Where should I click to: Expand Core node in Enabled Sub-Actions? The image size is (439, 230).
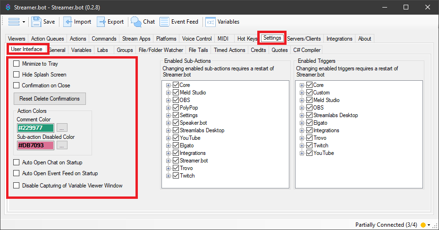pos(168,85)
